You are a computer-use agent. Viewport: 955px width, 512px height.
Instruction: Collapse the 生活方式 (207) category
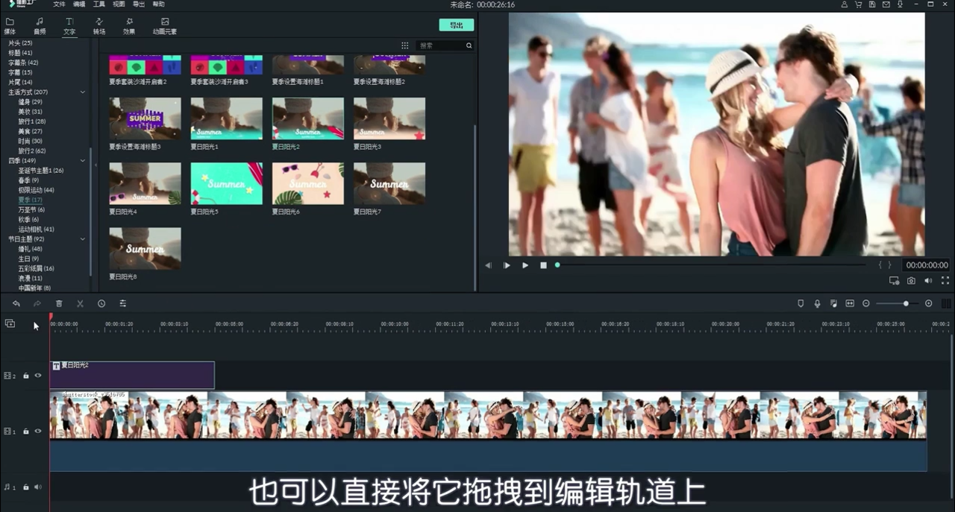[x=82, y=92]
